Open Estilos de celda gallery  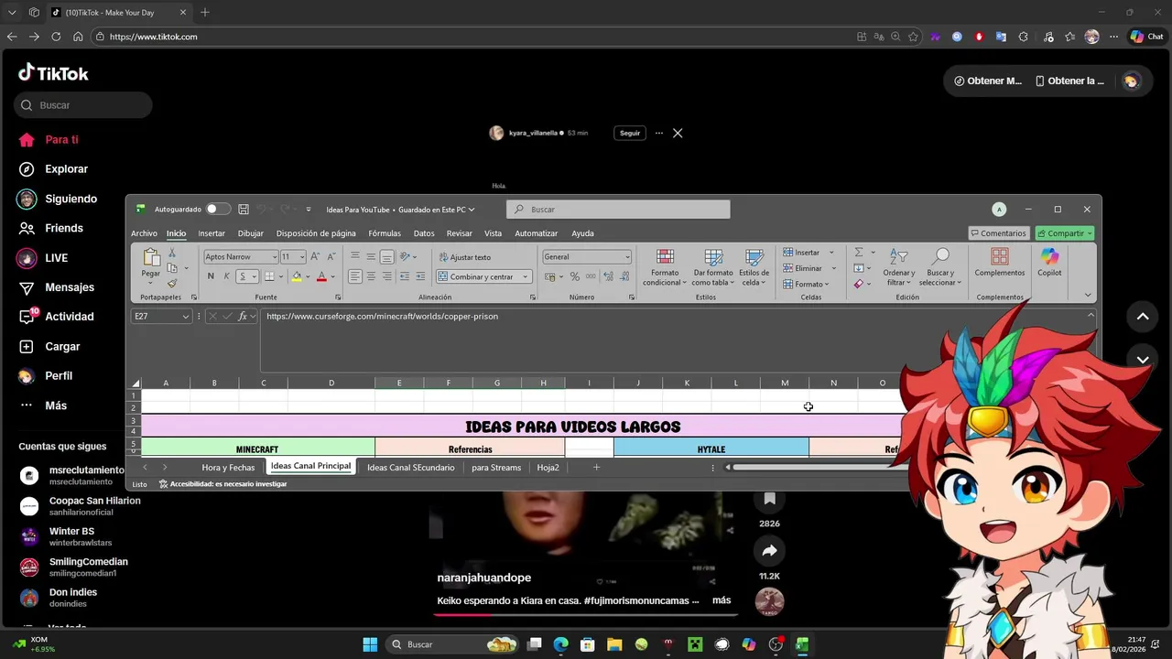(754, 267)
